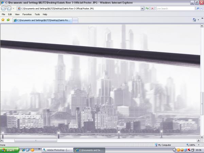Click the Home page icon
Viewport: 204px width, 153px height.
tap(194, 20)
